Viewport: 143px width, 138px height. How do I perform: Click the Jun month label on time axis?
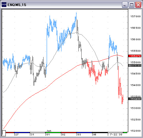click(49, 131)
